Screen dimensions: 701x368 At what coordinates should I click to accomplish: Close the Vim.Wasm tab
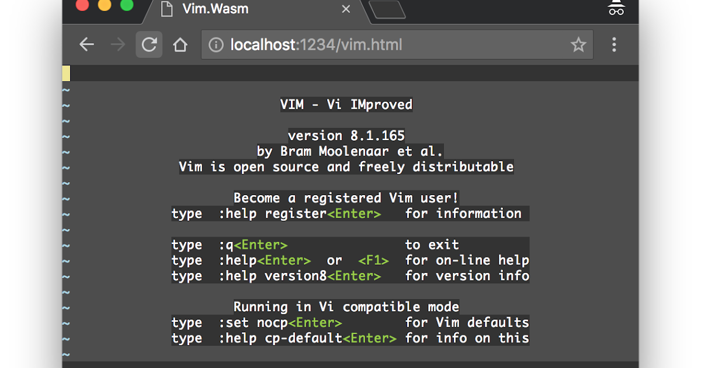[x=345, y=9]
